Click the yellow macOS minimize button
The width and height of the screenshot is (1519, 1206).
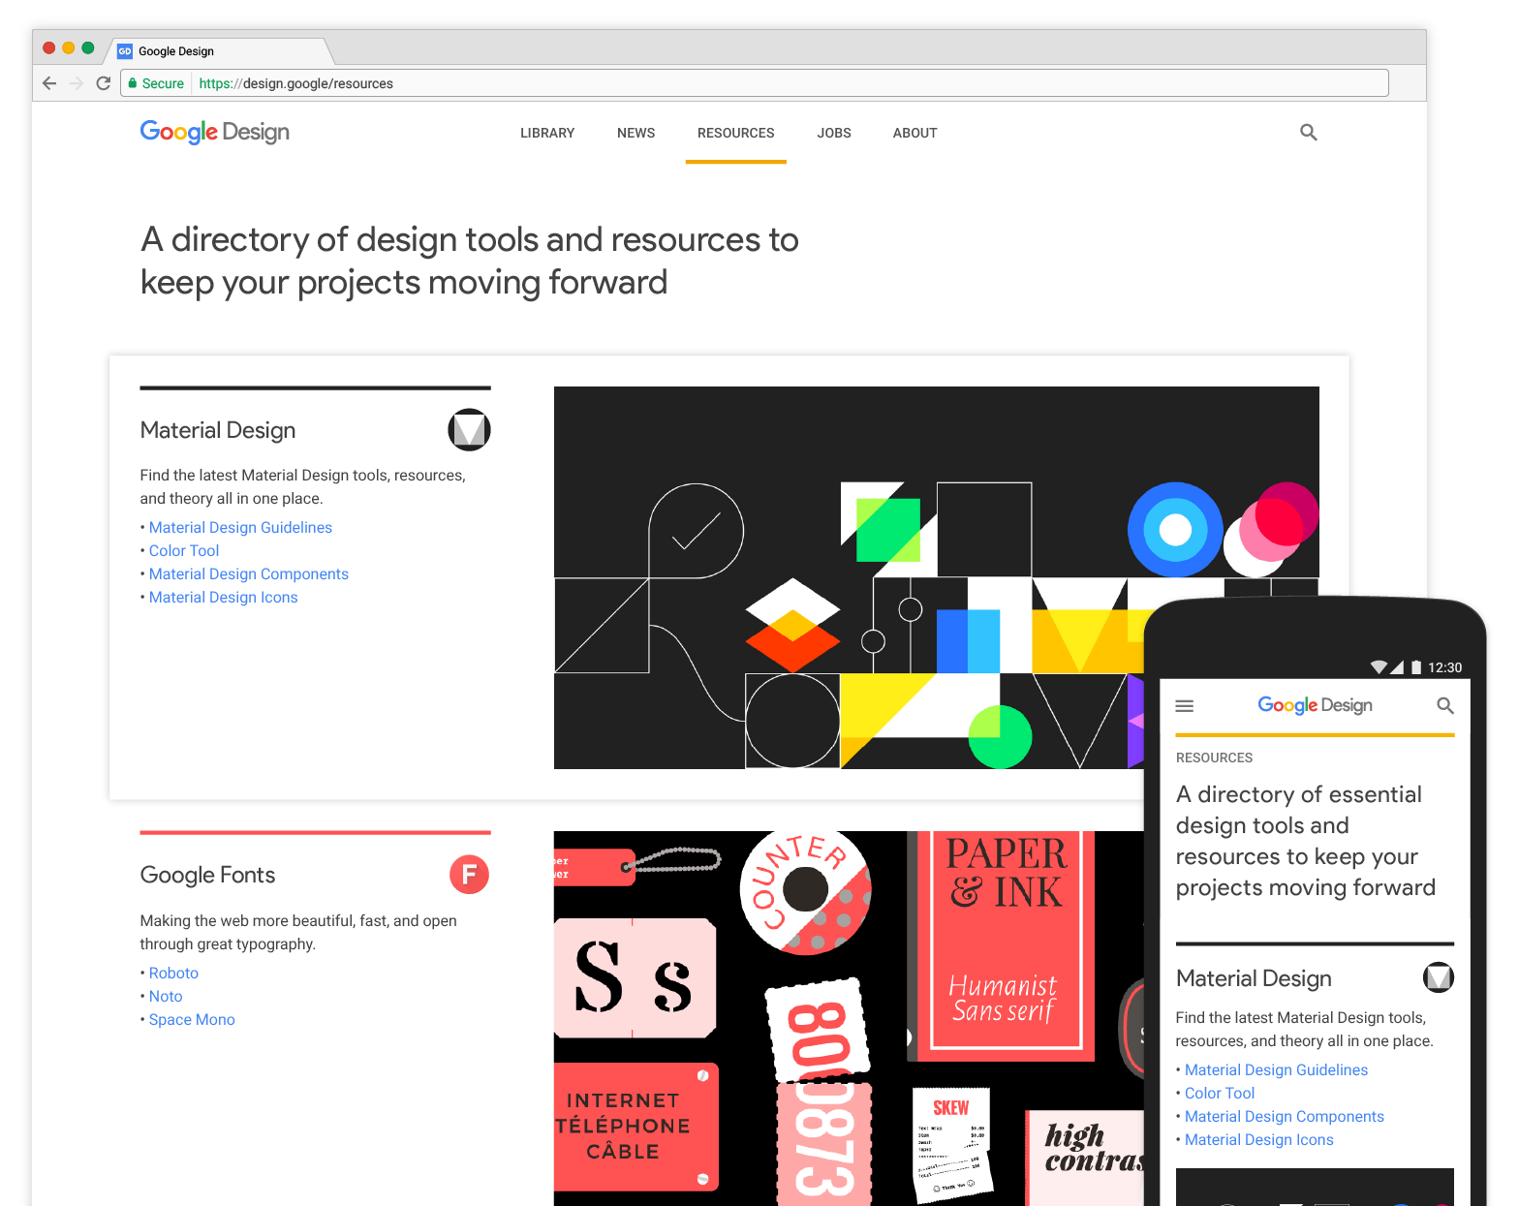pyautogui.click(x=69, y=47)
